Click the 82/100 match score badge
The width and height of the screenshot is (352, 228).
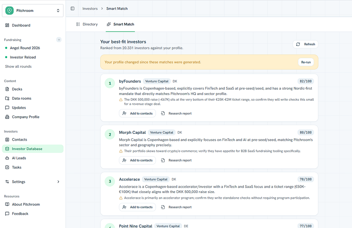[x=306, y=81]
